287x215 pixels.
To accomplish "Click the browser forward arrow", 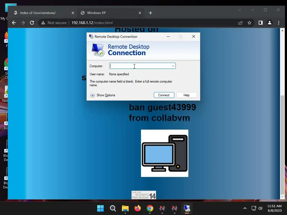I will pyautogui.click(x=23, y=23).
